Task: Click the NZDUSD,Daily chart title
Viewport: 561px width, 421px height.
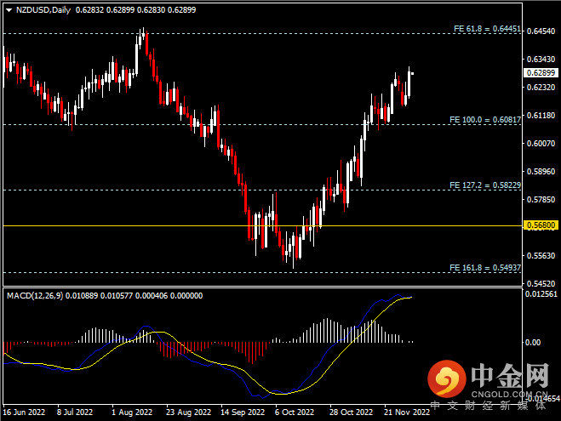Action: coord(43,10)
